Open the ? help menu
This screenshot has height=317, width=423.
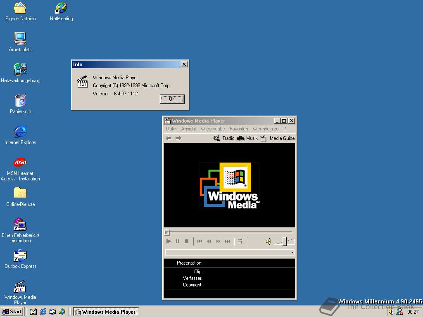point(285,129)
